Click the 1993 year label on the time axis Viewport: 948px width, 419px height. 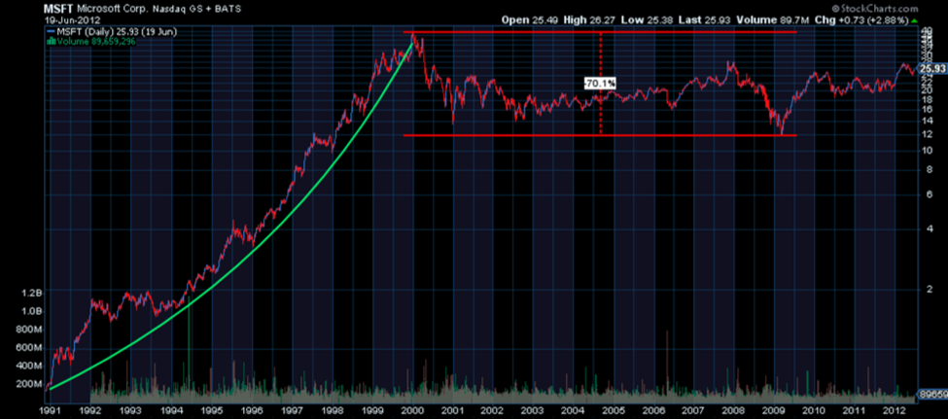click(x=130, y=412)
